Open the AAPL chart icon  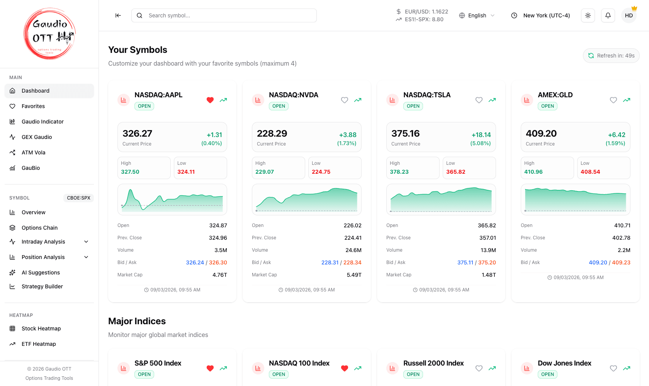(124, 100)
